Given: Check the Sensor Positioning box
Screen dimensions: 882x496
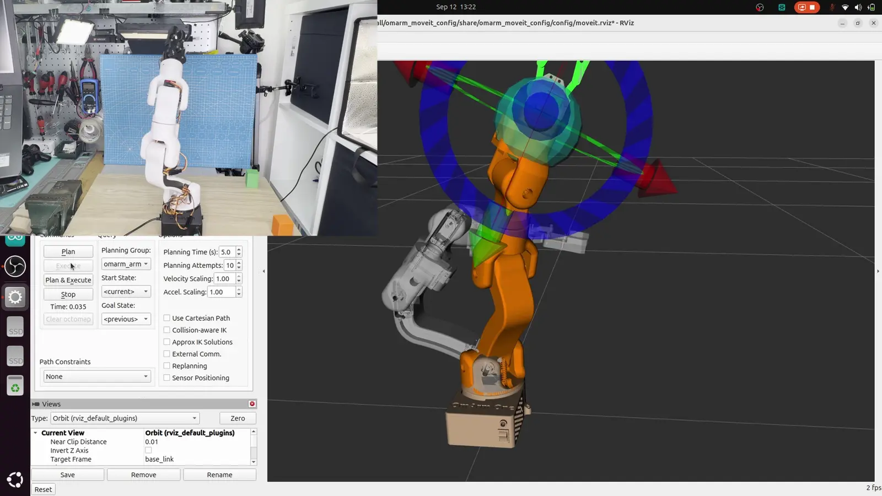Looking at the screenshot, I should tap(166, 378).
